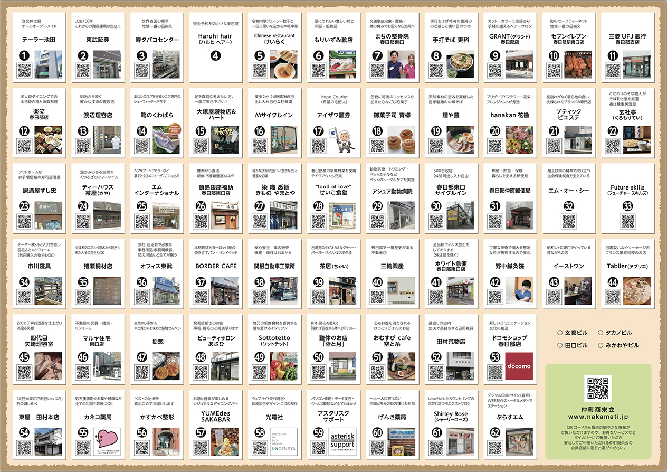
Task: Click the shop name アシュア動物病院
Action: coord(392,191)
